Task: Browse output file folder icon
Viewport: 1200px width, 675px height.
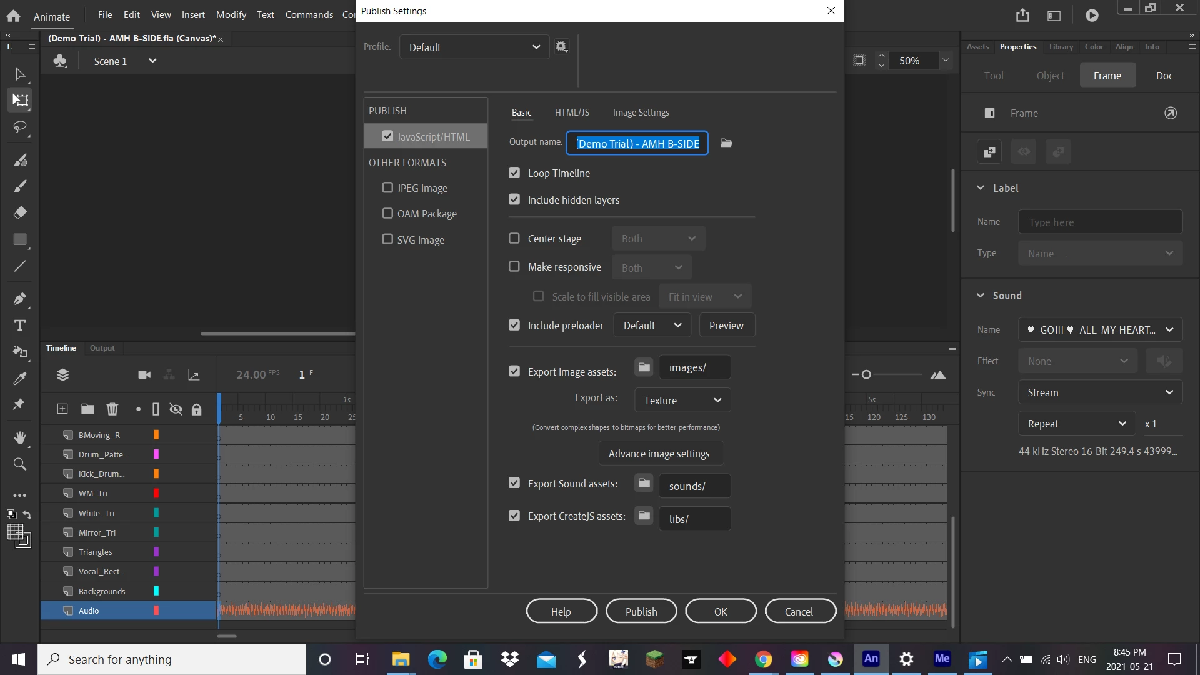Action: point(726,143)
